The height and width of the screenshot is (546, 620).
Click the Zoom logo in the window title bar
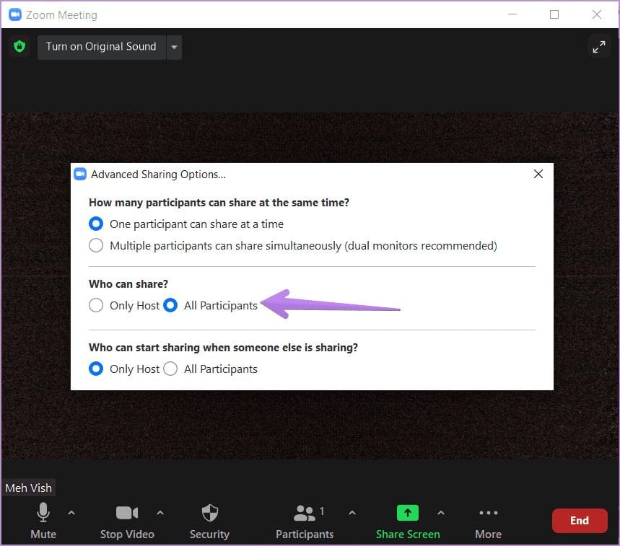tap(15, 14)
